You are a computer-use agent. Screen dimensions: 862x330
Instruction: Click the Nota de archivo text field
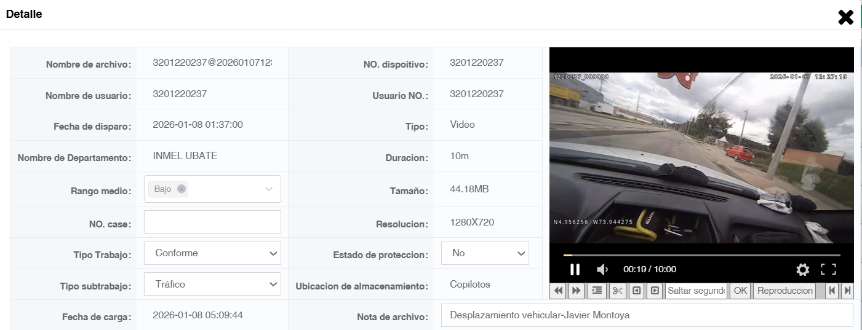647,315
